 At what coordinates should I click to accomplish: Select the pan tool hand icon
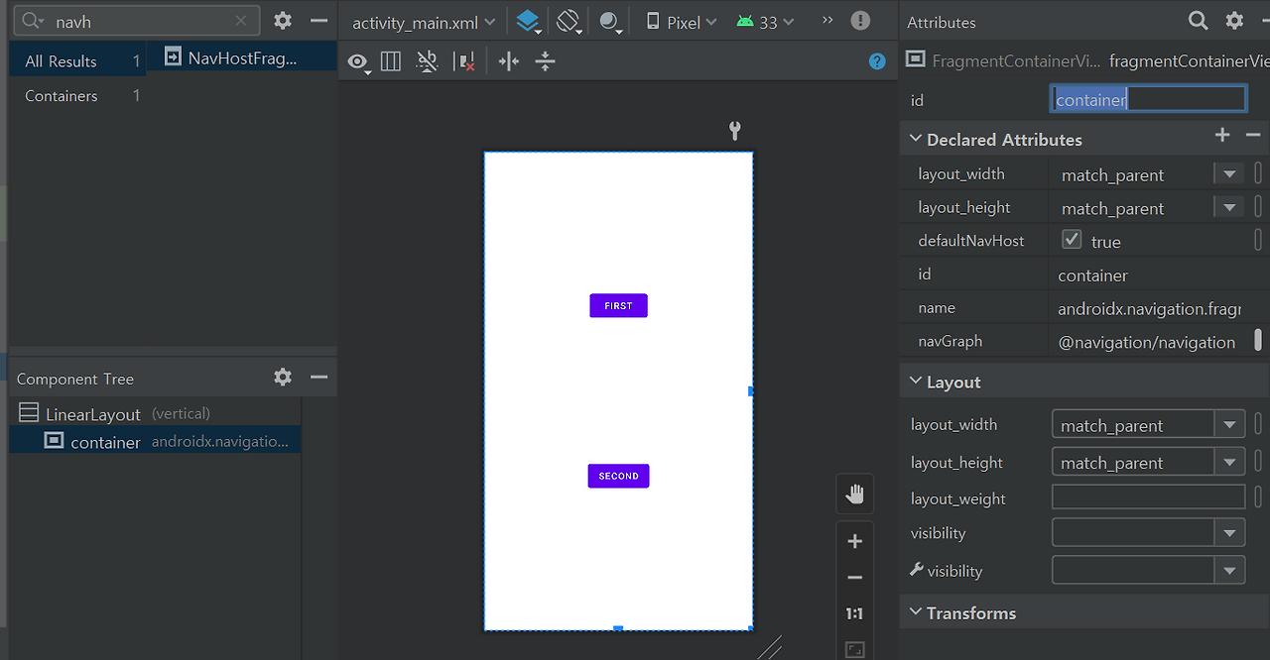(854, 494)
